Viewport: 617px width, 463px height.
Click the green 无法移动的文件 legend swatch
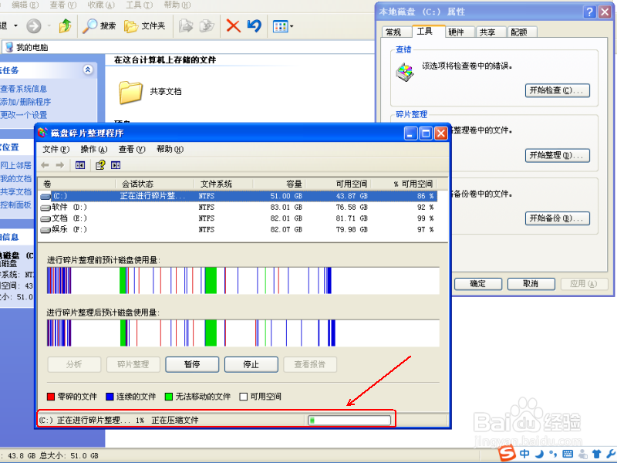(x=169, y=397)
